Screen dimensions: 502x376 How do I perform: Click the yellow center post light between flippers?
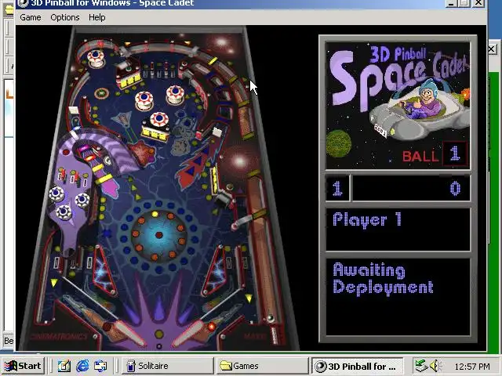(159, 334)
